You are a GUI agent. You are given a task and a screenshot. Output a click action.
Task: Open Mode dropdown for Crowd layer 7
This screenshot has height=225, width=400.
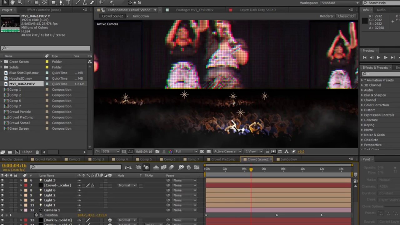(127, 185)
